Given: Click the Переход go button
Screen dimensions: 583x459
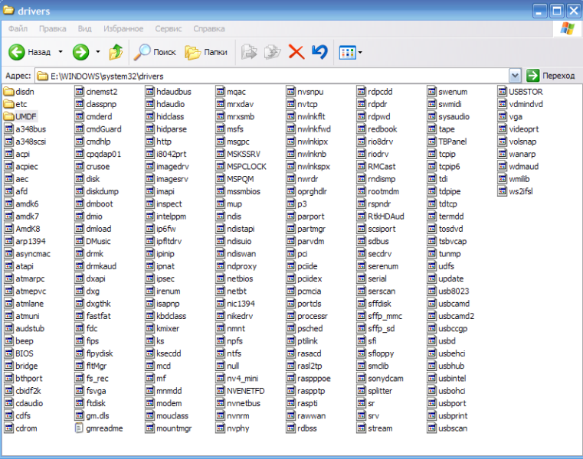Looking at the screenshot, I should coord(552,76).
